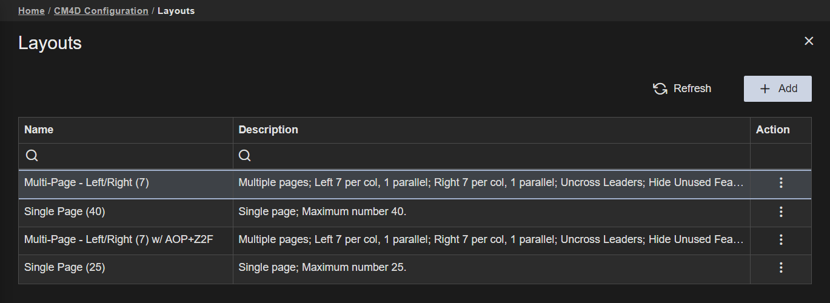Open actions for Multi-Page - Left/Right (7) row
The width and height of the screenshot is (830, 303).
tap(781, 182)
